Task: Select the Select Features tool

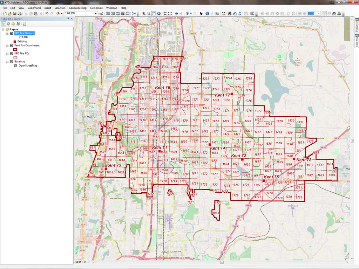Action: tap(187, 14)
